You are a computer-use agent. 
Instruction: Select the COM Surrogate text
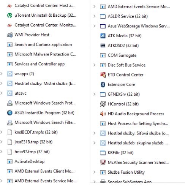[122, 55]
